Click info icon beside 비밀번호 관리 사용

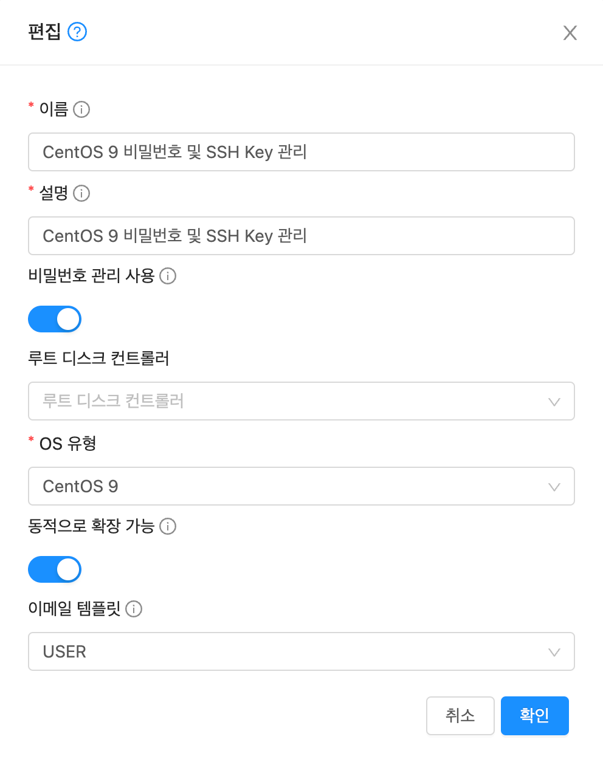[x=168, y=276]
